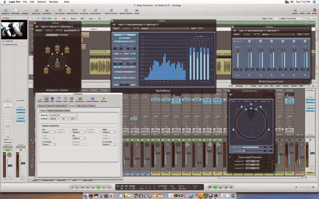Click the Peak Reset button in MultiMeter
The image size is (319, 199).
(x=133, y=85)
